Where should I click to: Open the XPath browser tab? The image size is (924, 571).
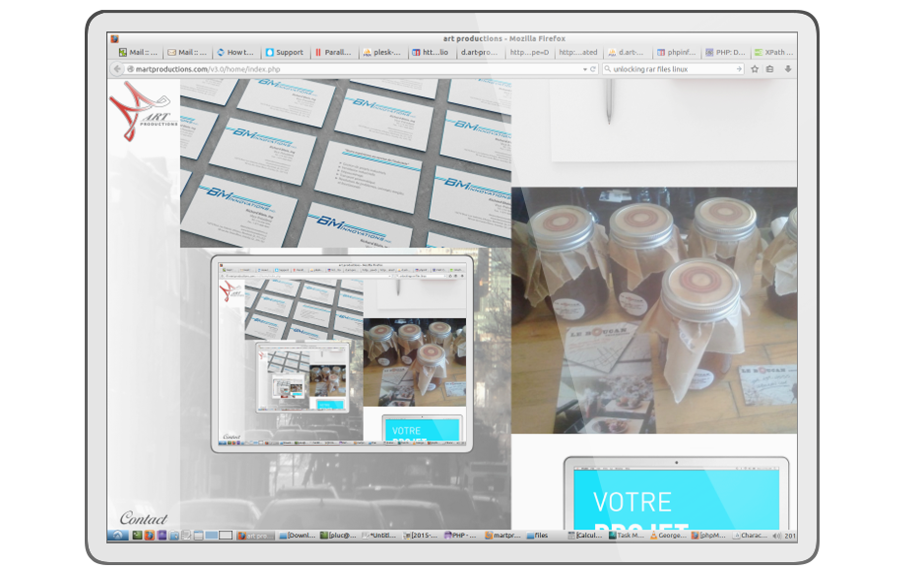point(771,52)
